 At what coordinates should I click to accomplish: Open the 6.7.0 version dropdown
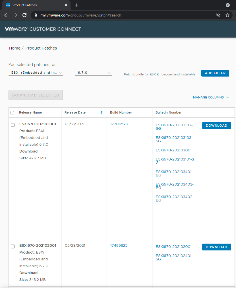point(93,73)
